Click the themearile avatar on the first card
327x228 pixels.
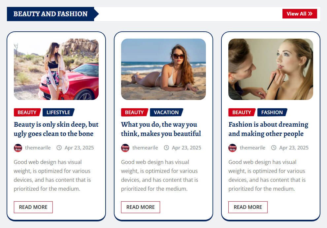click(x=18, y=148)
